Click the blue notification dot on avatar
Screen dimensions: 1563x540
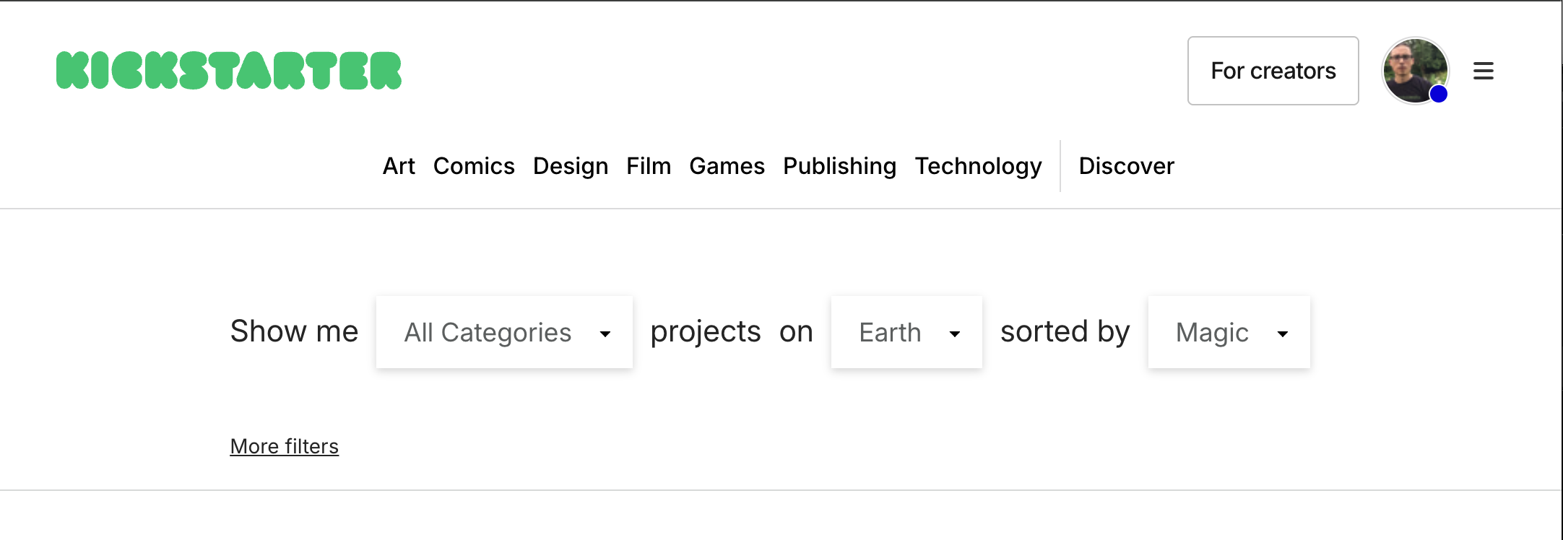(1438, 94)
